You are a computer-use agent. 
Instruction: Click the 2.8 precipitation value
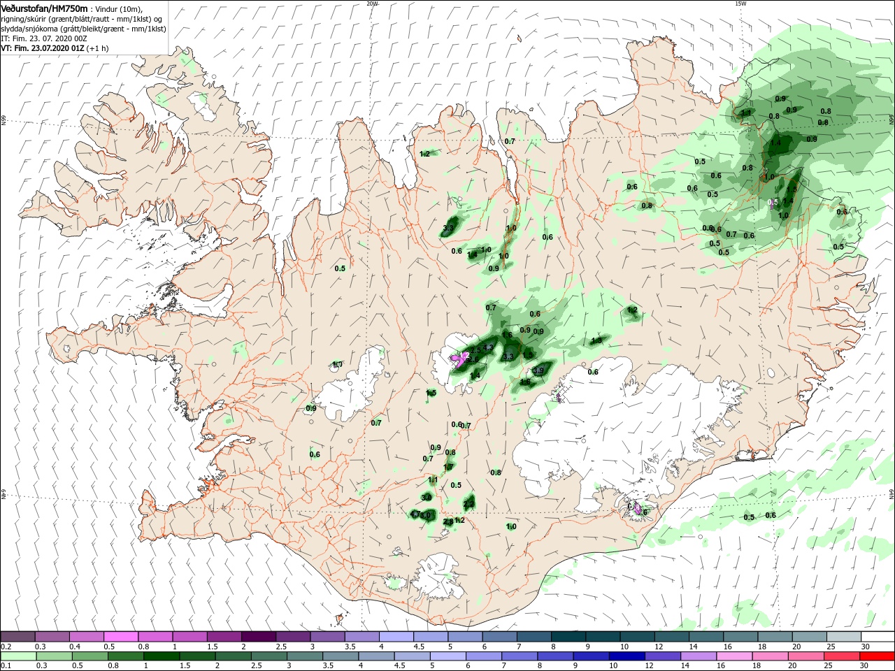click(448, 521)
